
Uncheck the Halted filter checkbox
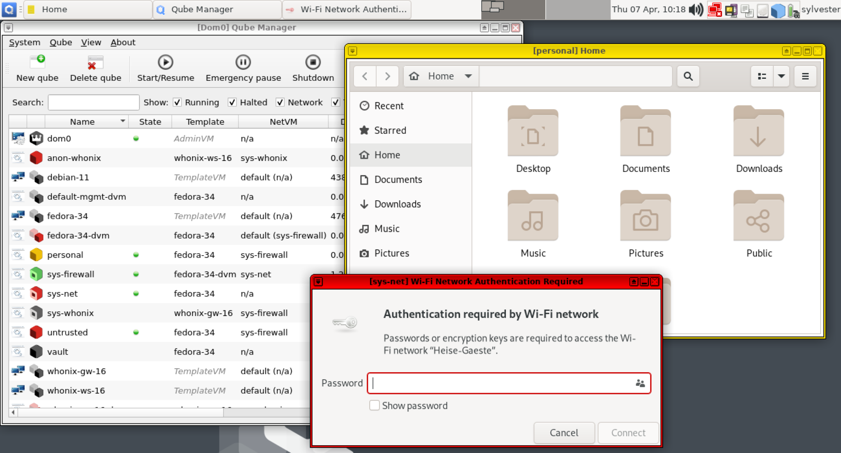click(x=232, y=102)
